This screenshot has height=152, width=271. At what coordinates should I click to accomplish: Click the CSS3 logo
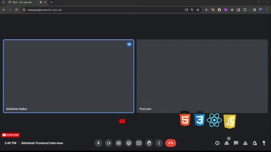199,119
